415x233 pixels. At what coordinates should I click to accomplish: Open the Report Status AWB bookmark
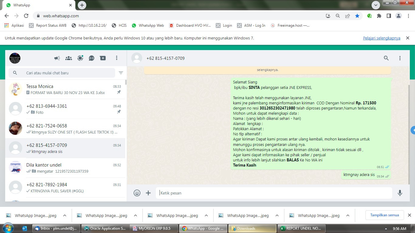click(48, 25)
